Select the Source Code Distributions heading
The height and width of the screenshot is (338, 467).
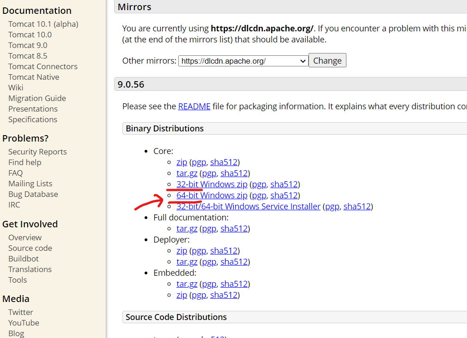click(176, 317)
